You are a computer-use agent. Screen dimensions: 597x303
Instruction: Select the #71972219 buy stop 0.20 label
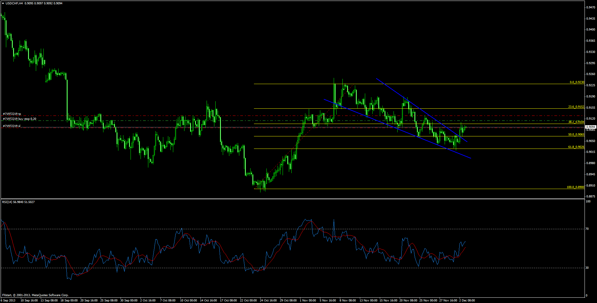19,119
